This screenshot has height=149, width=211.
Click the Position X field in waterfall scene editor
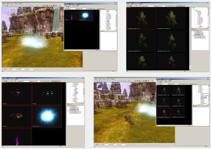point(13,69)
